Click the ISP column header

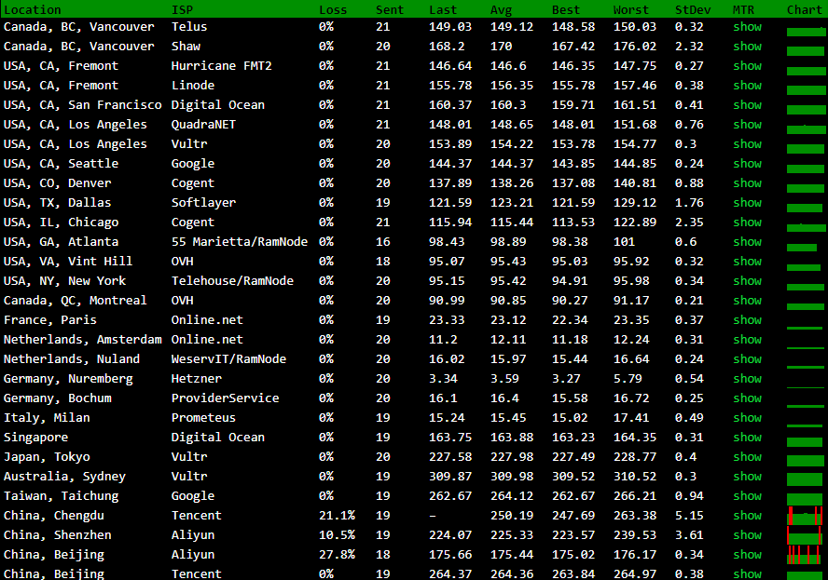pos(182,9)
